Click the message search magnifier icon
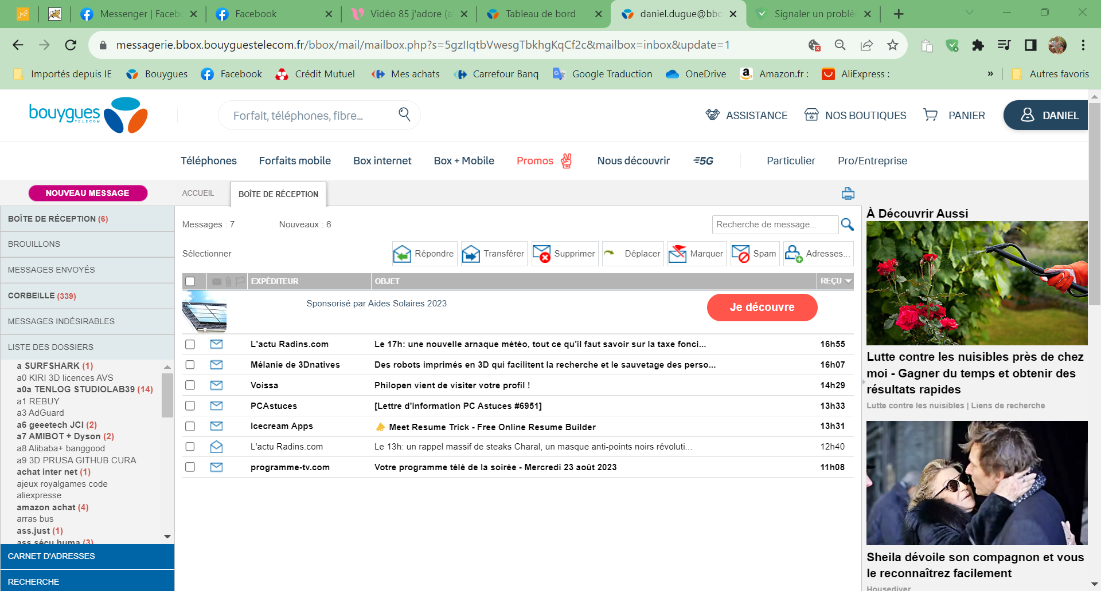The height and width of the screenshot is (591, 1101). (x=848, y=224)
